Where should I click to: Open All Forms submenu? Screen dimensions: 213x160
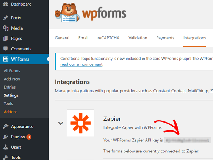12,71
